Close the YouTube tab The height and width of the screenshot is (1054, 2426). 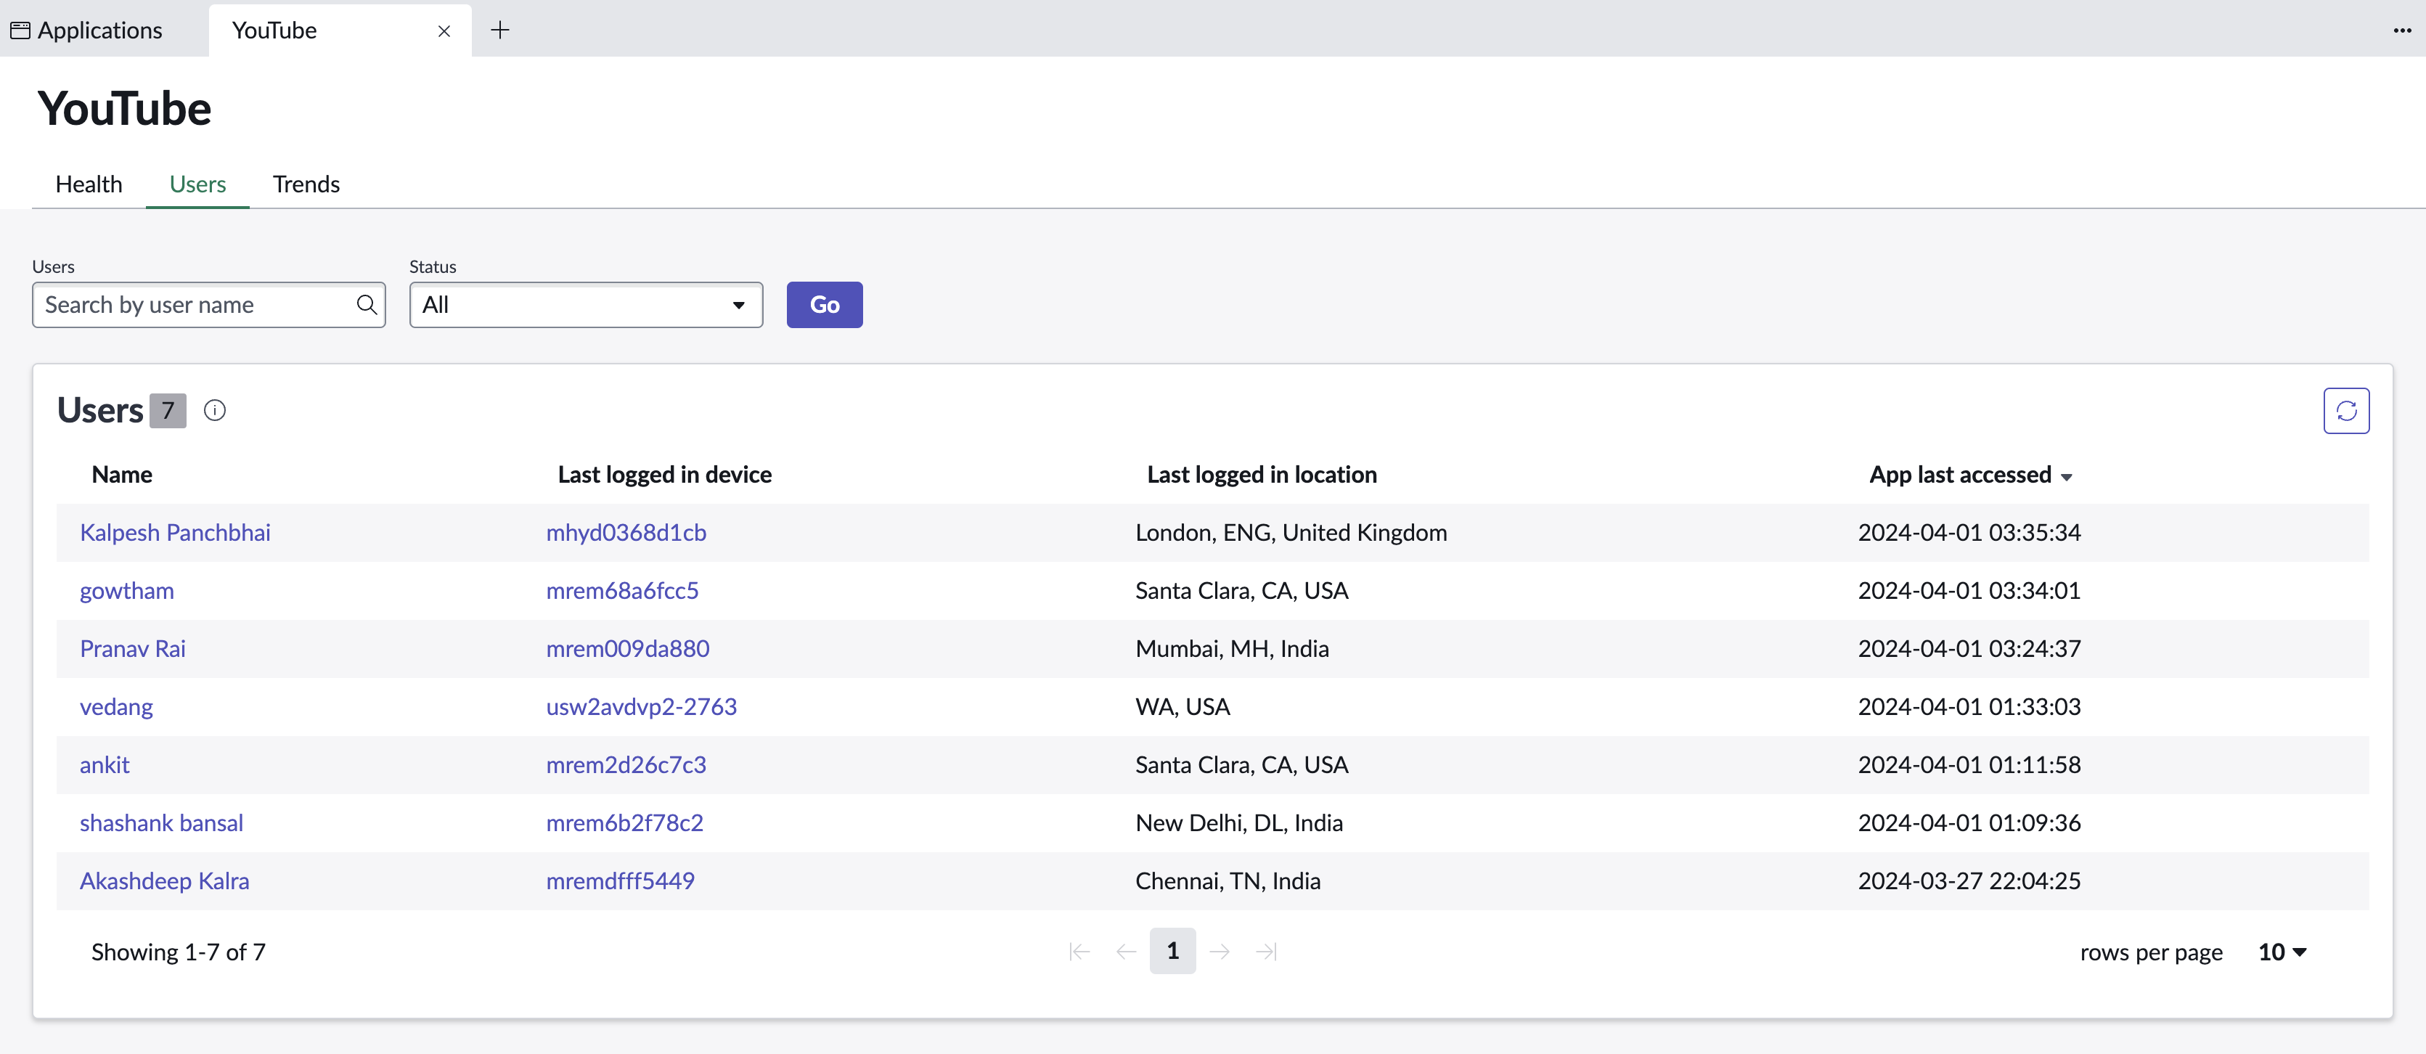click(444, 31)
